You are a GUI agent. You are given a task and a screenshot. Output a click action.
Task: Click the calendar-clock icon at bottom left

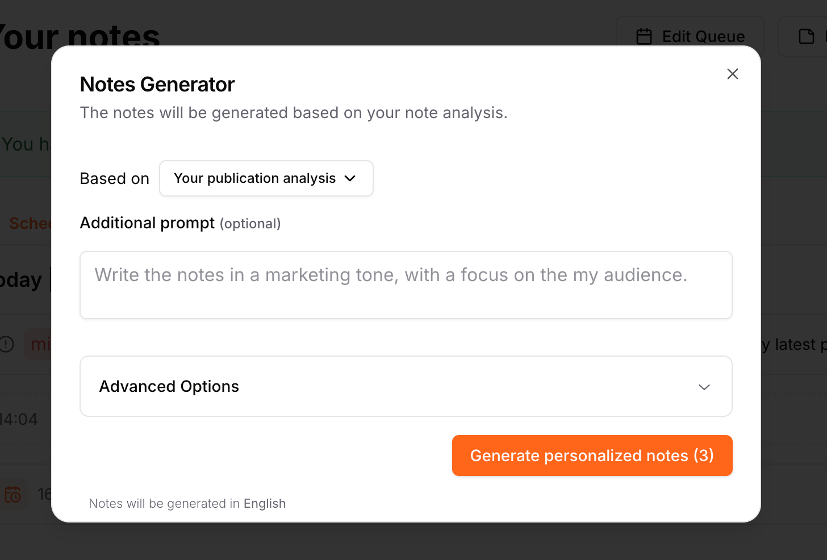pos(12,494)
